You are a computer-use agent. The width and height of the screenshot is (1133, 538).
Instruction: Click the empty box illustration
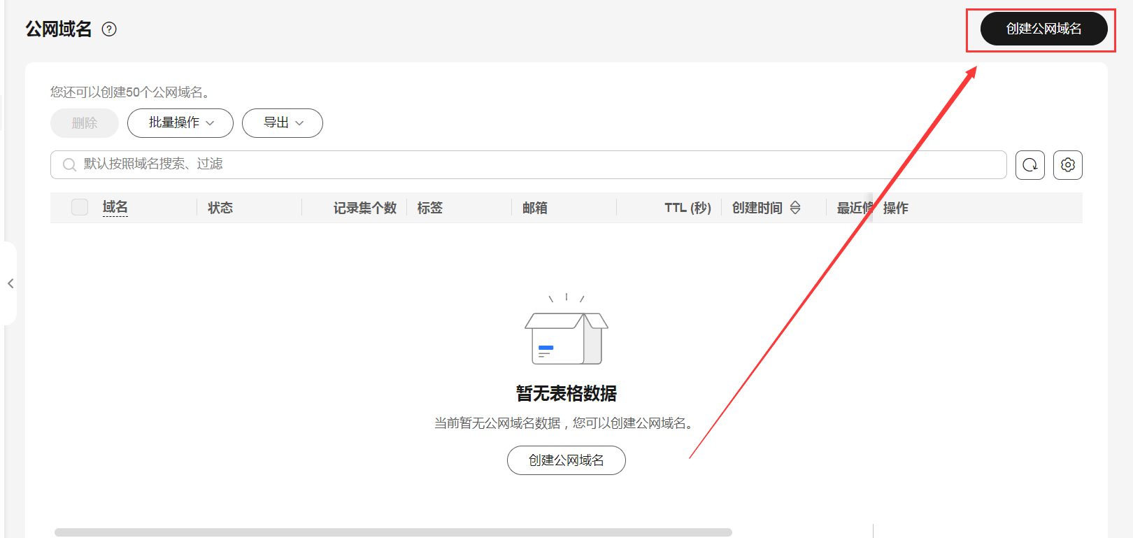(566, 336)
